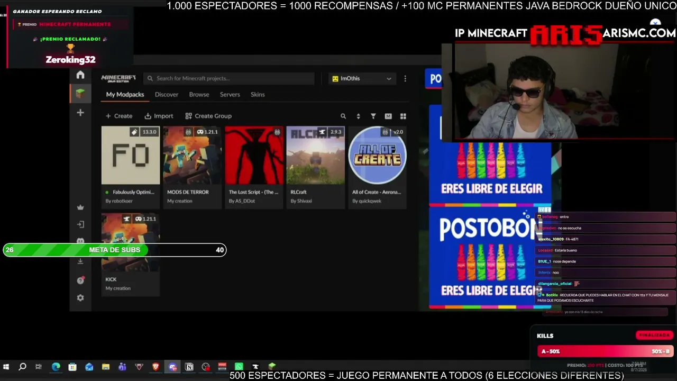Switch to grid view icon
The height and width of the screenshot is (381, 677).
403,116
